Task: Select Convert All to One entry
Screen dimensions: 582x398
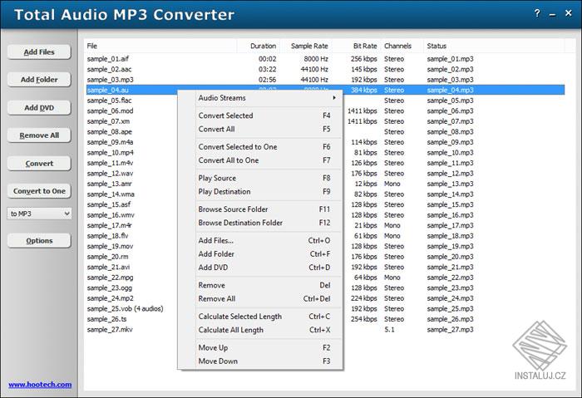Action: click(x=268, y=160)
